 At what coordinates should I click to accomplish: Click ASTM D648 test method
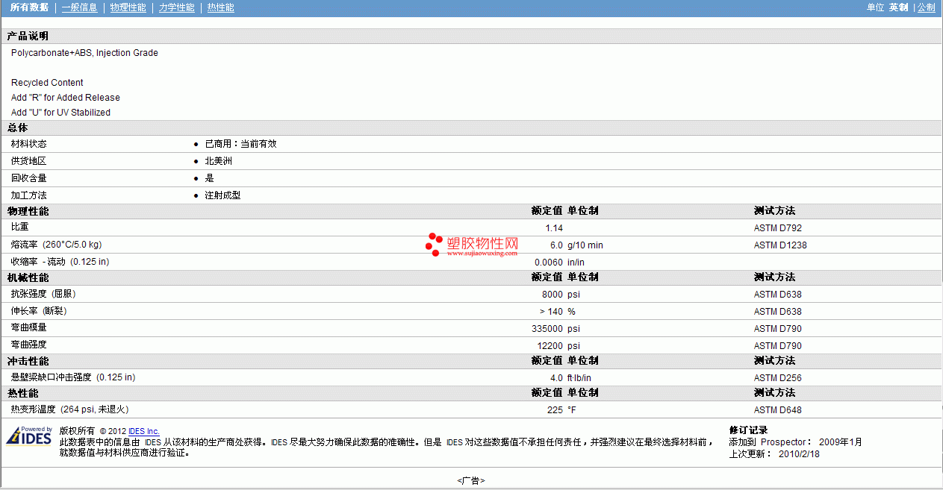(778, 410)
